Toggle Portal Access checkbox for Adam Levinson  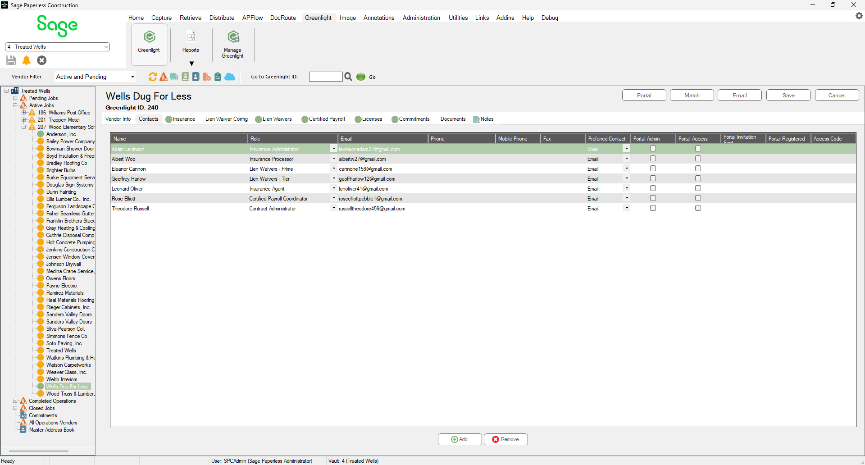click(698, 149)
